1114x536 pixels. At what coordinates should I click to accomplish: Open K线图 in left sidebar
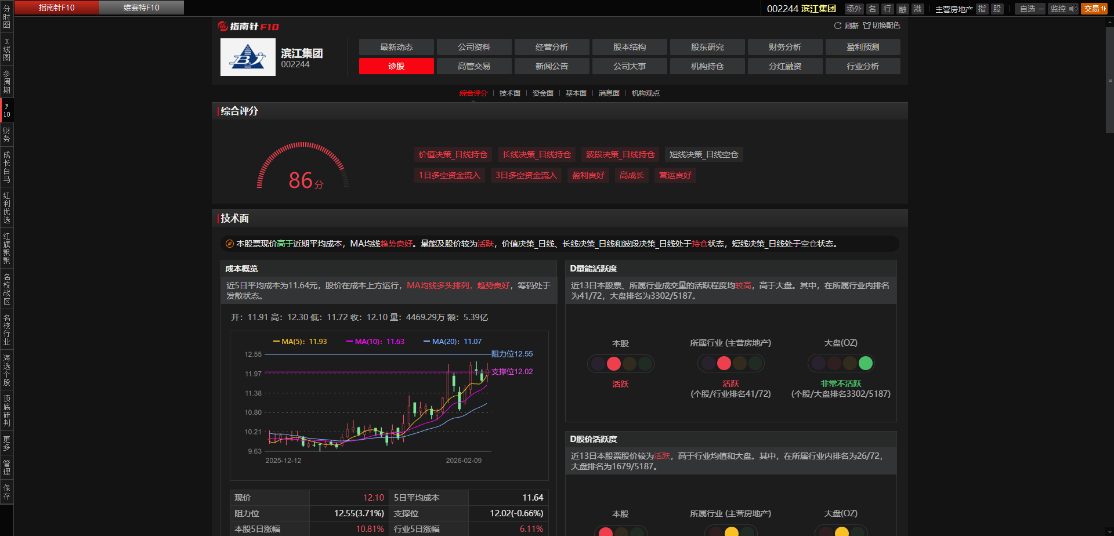7,49
